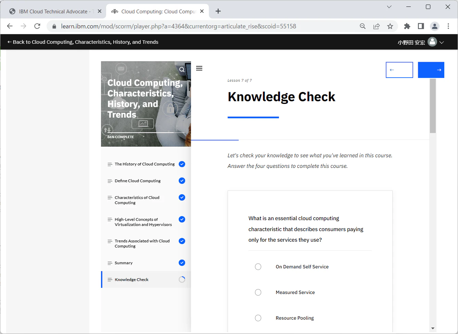This screenshot has width=458, height=334.
Task: Switch to IBM Cloud Technical Advocate tab
Action: [54, 11]
